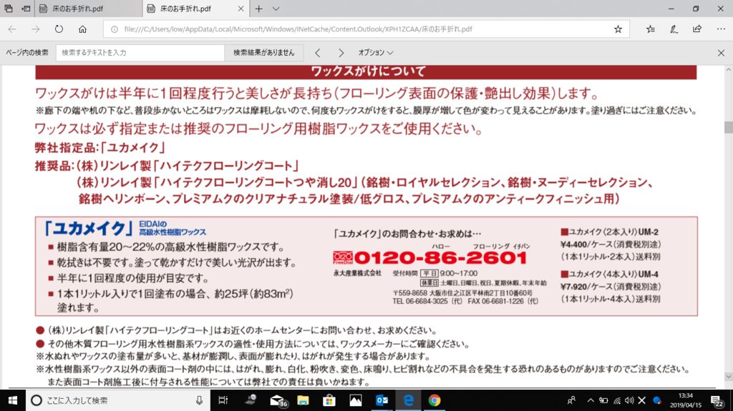Show hidden system tray icons
The width and height of the screenshot is (733, 411).
pyautogui.click(x=591, y=400)
